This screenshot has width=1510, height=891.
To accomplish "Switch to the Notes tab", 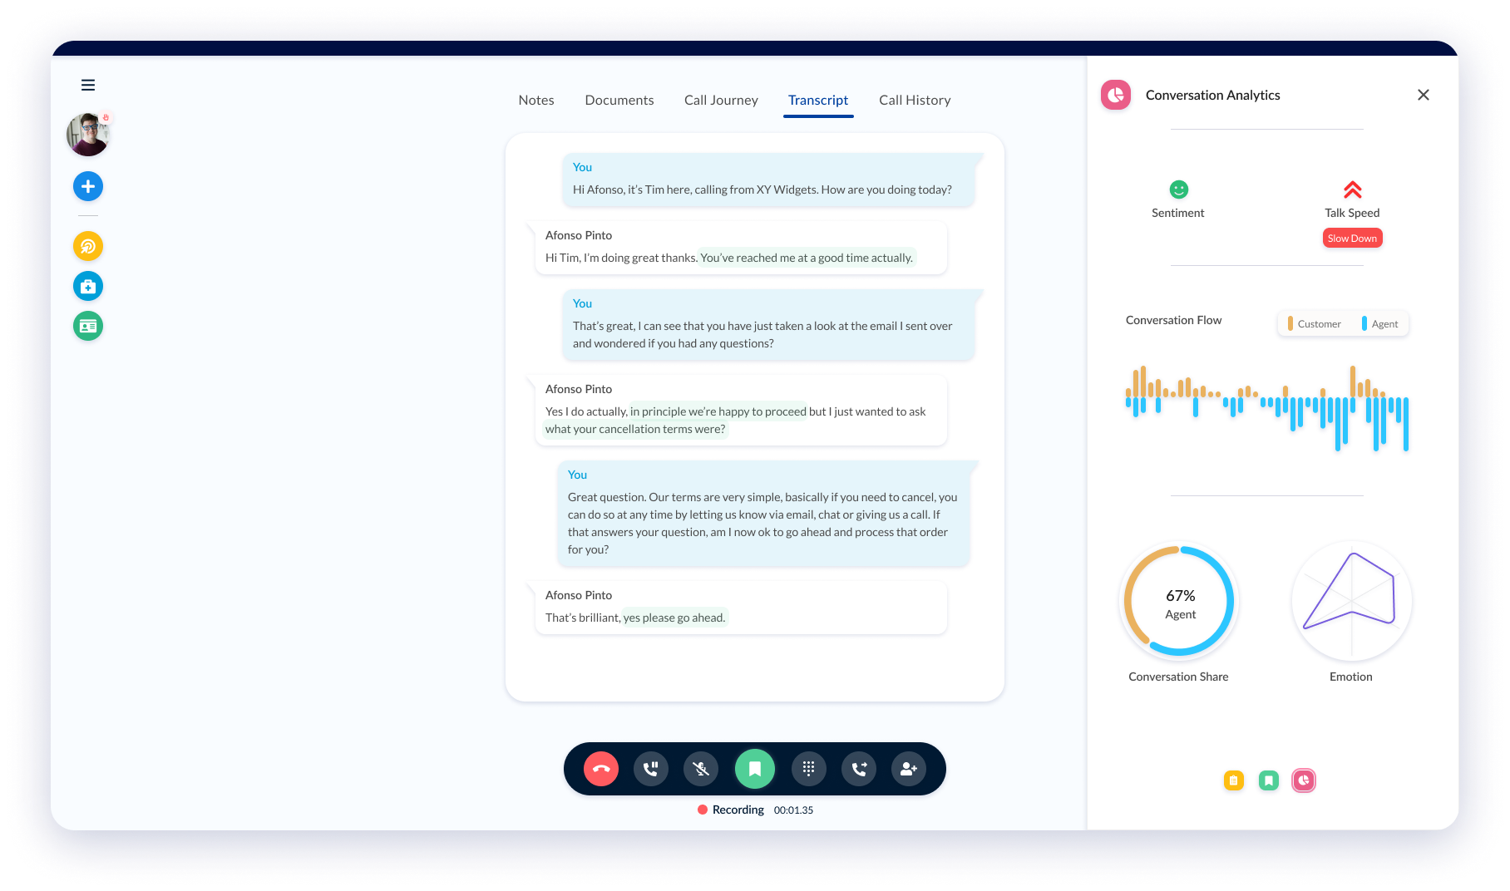I will (x=536, y=100).
